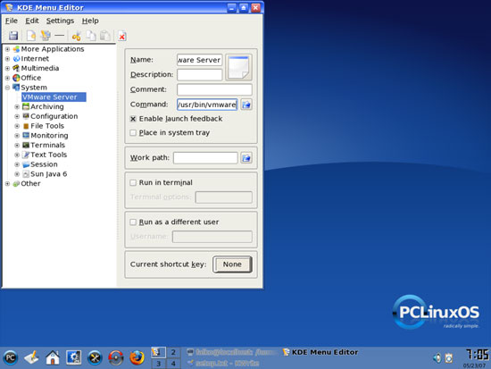This screenshot has height=369, width=491.
Task: Click the volume speaker tray icon
Action: (x=437, y=357)
